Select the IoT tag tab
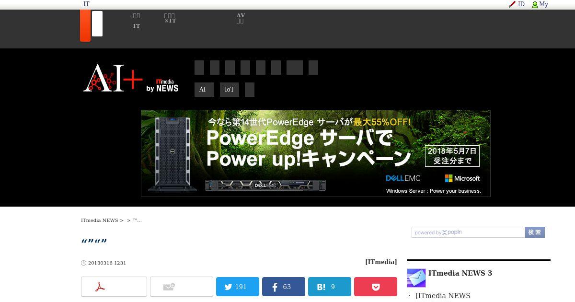This screenshot has height=302, width=575. (230, 90)
